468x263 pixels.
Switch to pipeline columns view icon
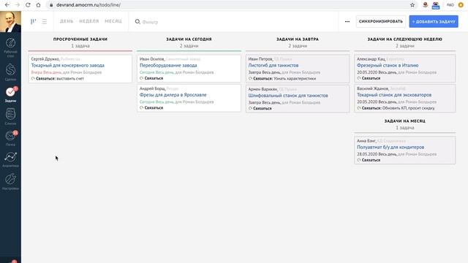(x=33, y=21)
